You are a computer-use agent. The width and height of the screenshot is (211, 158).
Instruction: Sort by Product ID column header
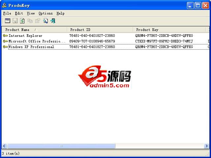(x=100, y=30)
